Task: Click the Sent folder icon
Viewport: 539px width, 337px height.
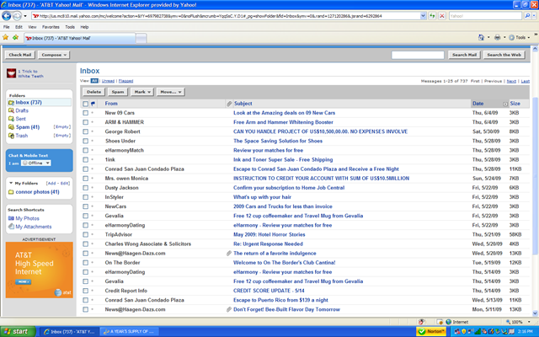Action: click(11, 119)
